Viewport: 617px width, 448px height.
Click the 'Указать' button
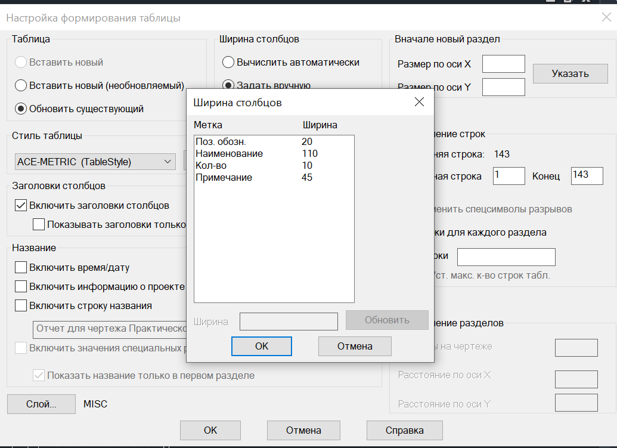(x=570, y=73)
